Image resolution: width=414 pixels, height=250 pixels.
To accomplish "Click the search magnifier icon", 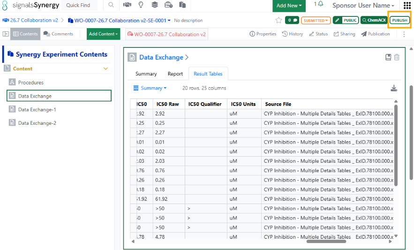I will point(111,5).
